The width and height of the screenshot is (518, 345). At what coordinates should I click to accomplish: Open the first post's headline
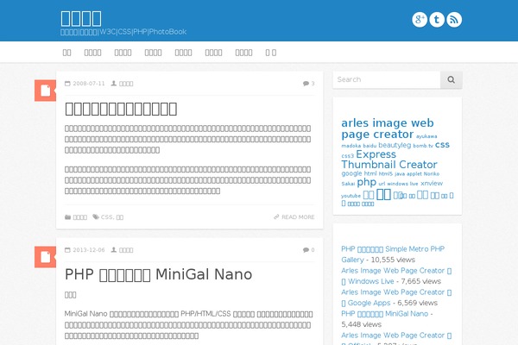click(121, 109)
